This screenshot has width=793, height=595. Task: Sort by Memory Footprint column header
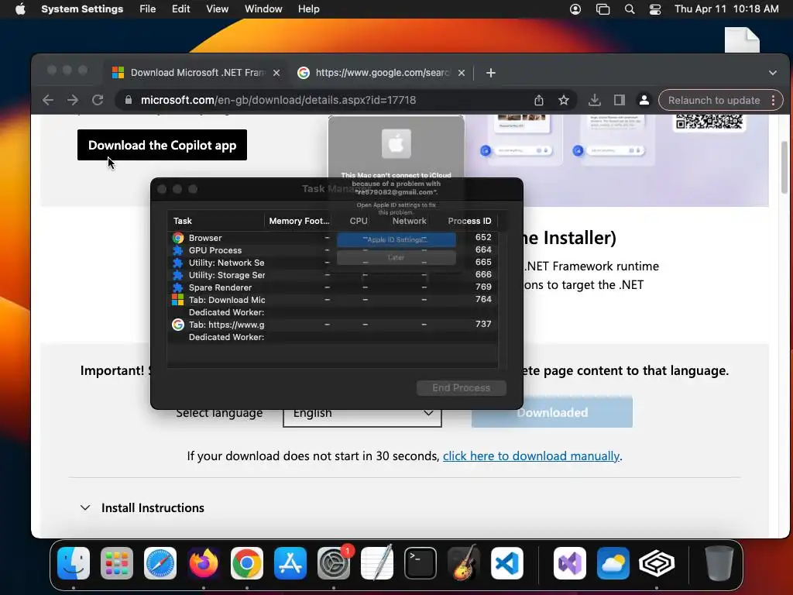pos(299,221)
